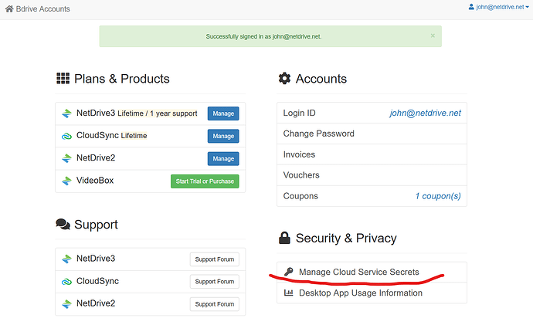Open the Invoices entry

[299, 154]
